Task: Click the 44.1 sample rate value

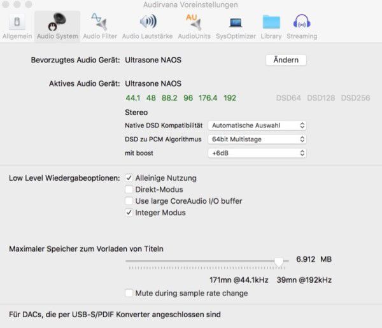Action: [133, 98]
